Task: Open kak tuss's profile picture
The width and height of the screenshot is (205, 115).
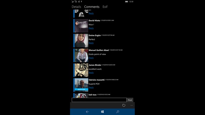Action: [81, 95]
